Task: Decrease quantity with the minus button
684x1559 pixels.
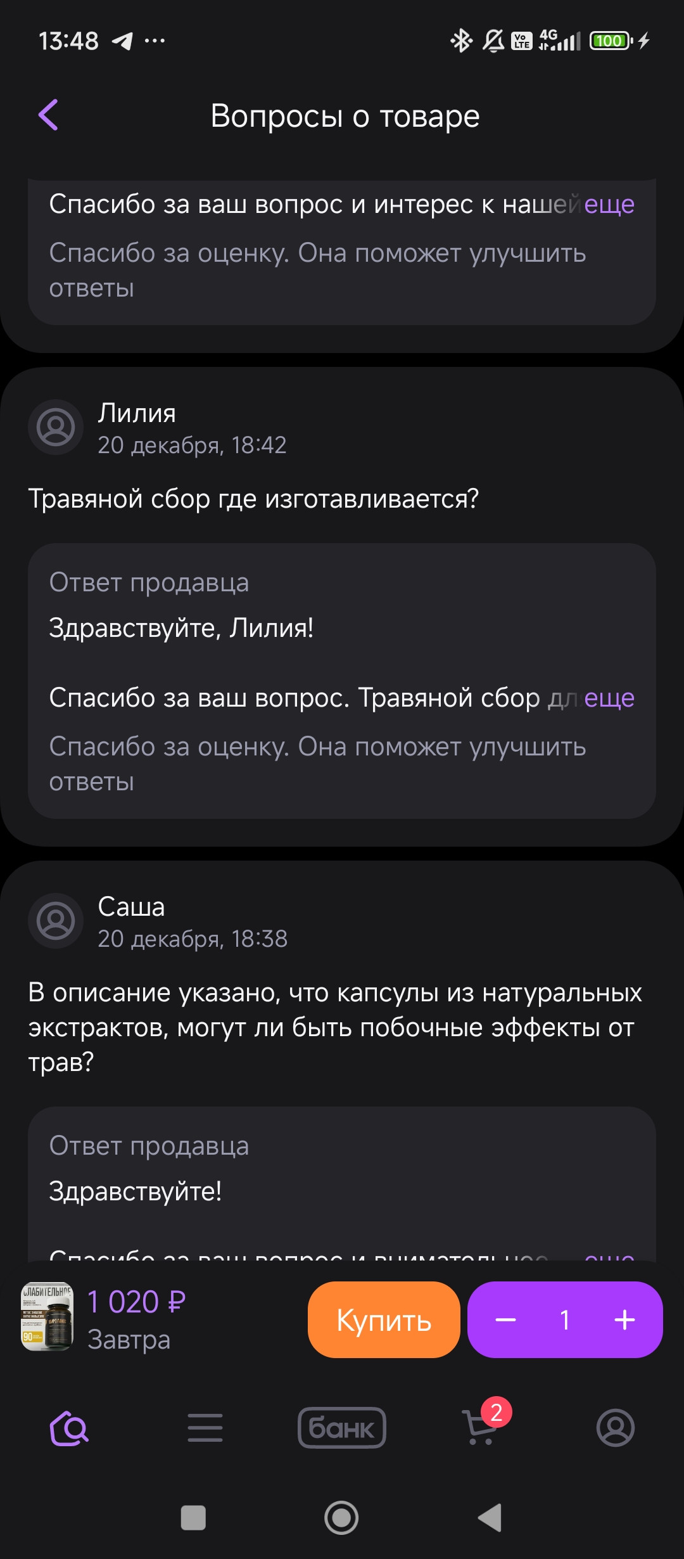Action: [505, 1320]
